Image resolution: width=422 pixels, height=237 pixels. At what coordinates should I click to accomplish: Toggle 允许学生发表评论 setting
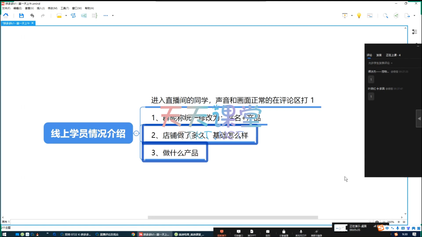[380, 63]
